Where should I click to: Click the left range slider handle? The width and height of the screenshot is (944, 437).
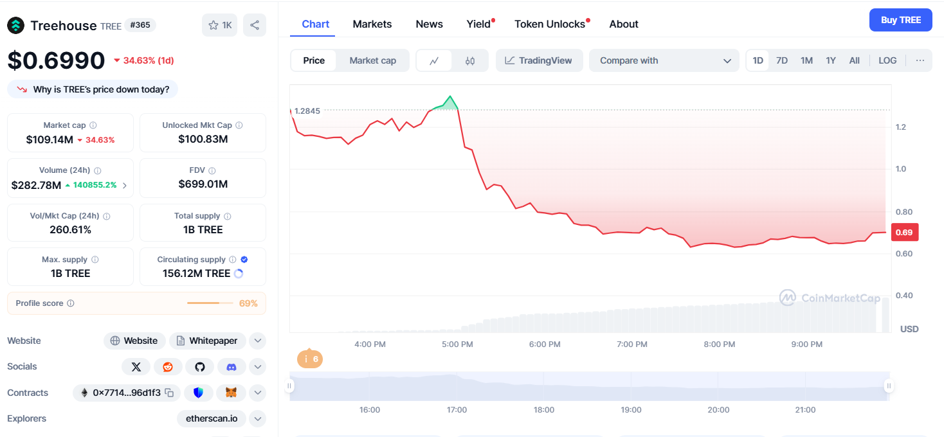(289, 386)
